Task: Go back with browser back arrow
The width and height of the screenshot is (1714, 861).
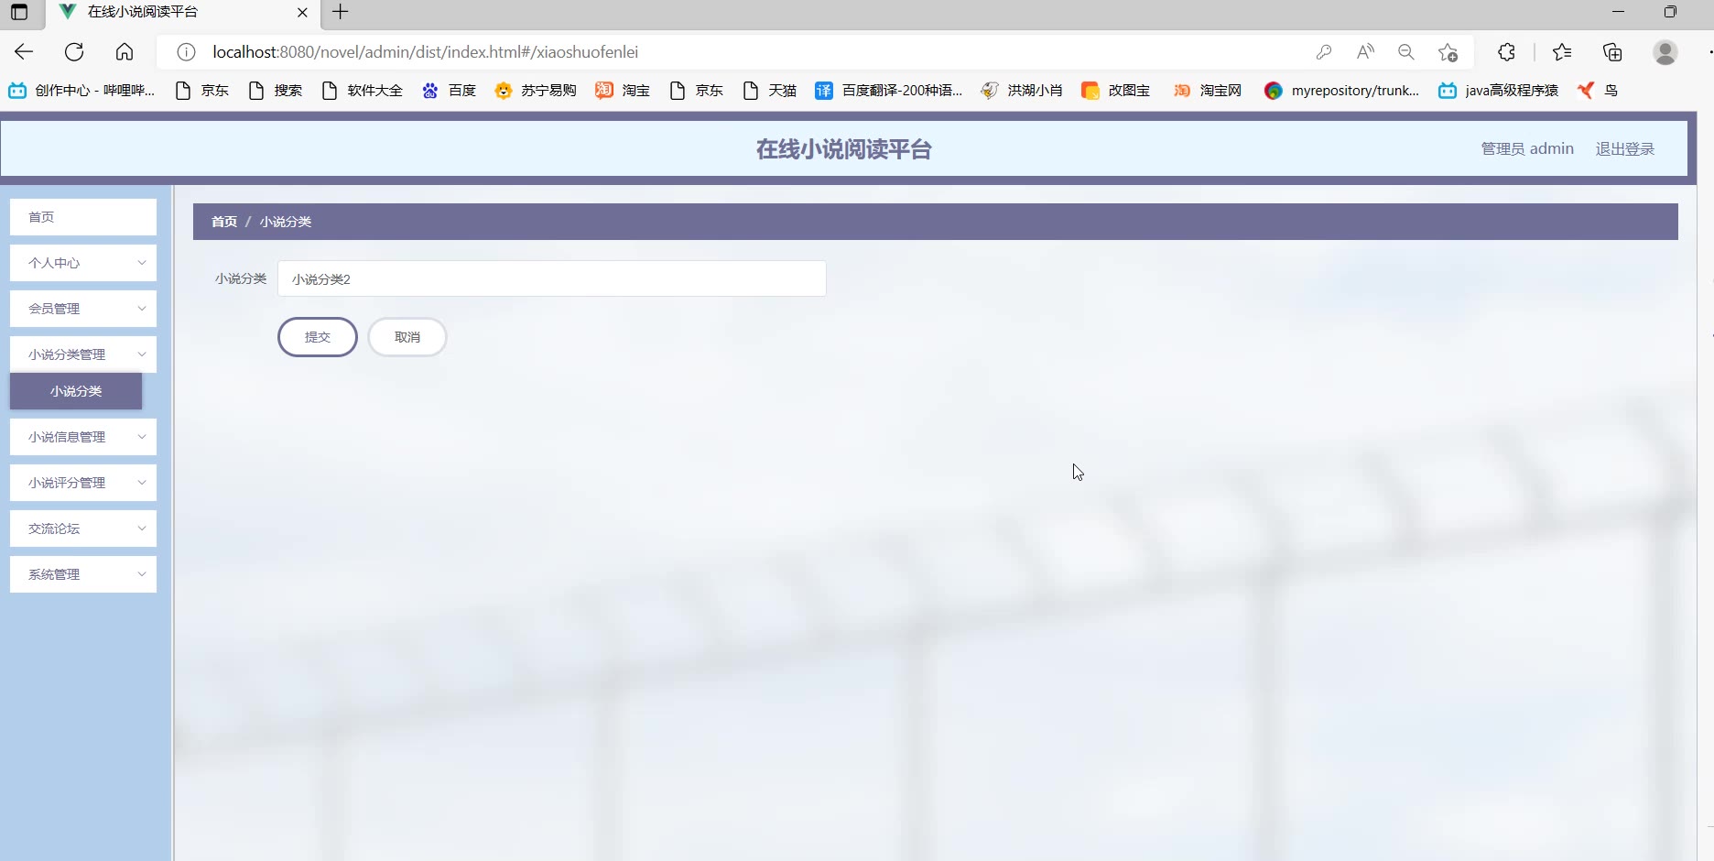Action: [24, 52]
